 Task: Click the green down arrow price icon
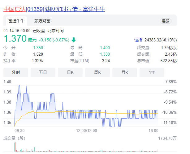pos(74,40)
